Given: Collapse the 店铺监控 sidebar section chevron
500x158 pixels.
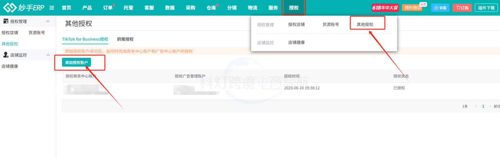Looking at the screenshot, I should [x=48, y=55].
